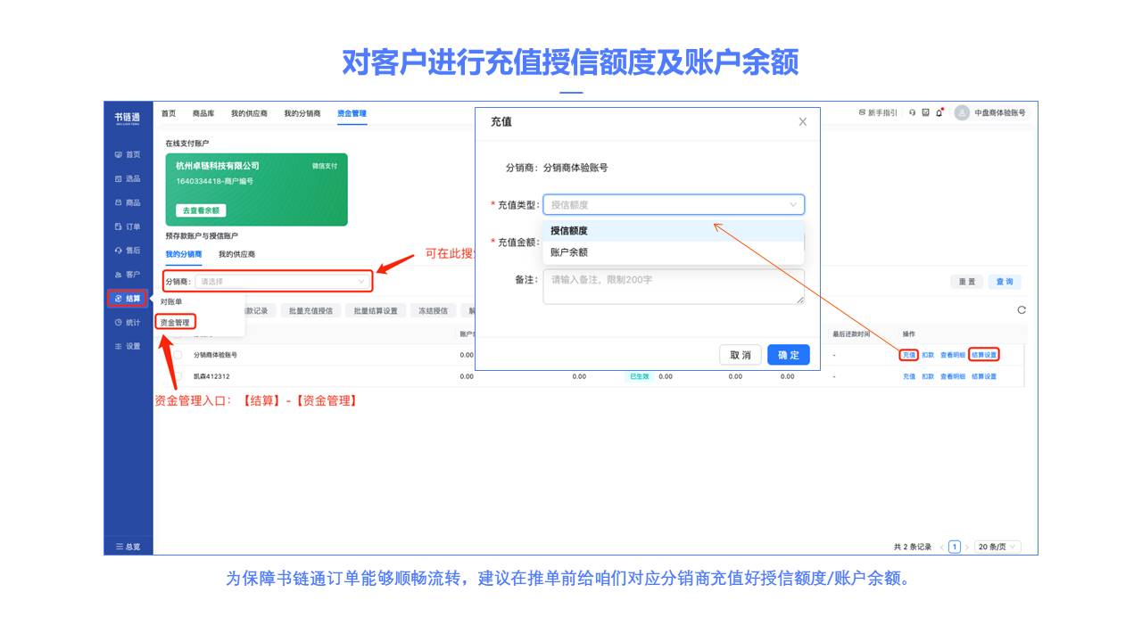Close the 充值 dialog with X

(802, 122)
